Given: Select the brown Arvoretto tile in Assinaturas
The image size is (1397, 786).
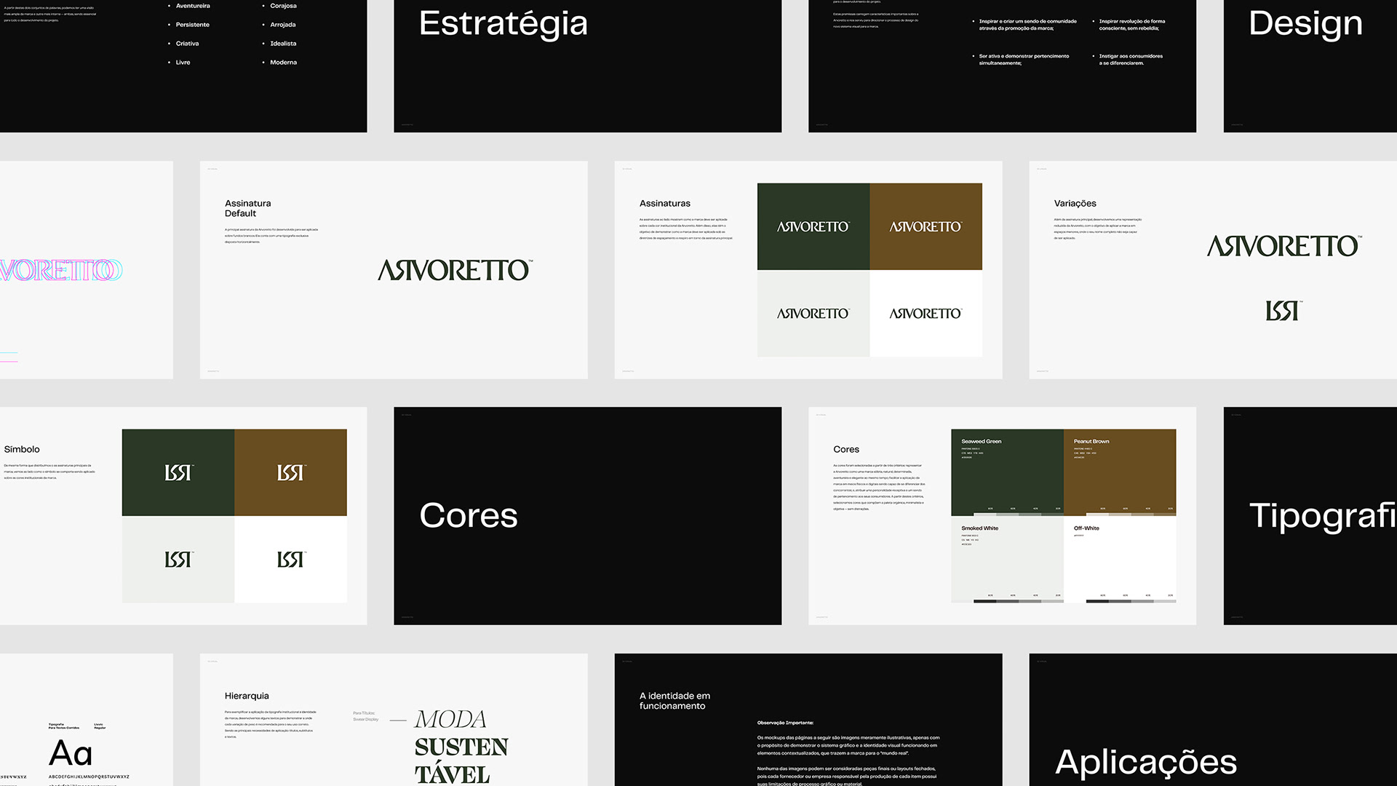Looking at the screenshot, I should (x=926, y=226).
